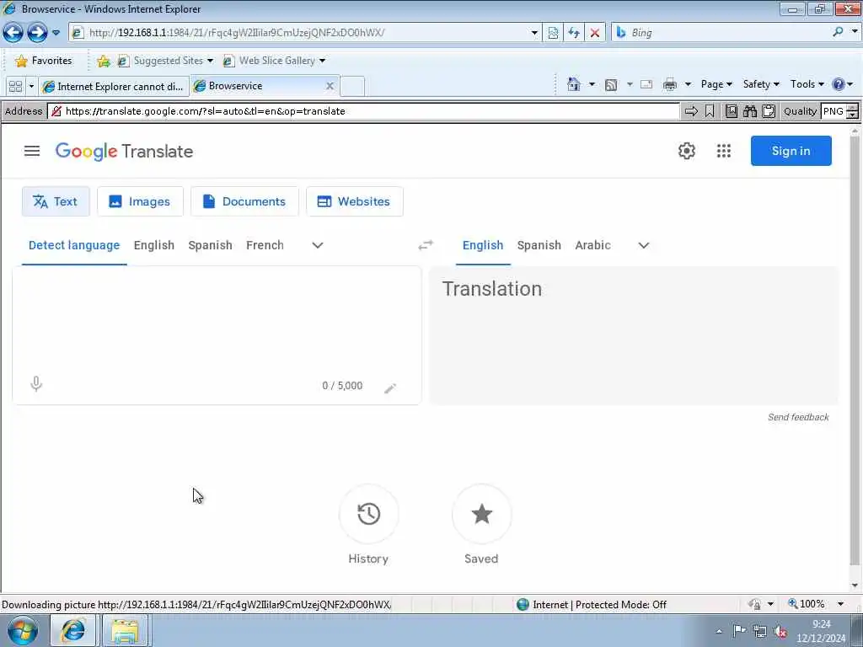The image size is (863, 647).
Task: Open the Google Translate hamburger main menu
Action: [32, 151]
